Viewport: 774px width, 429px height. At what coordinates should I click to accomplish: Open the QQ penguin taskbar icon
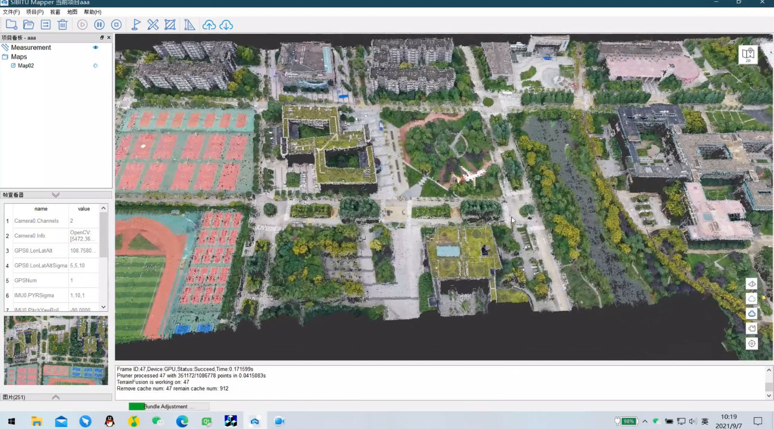[x=110, y=421]
